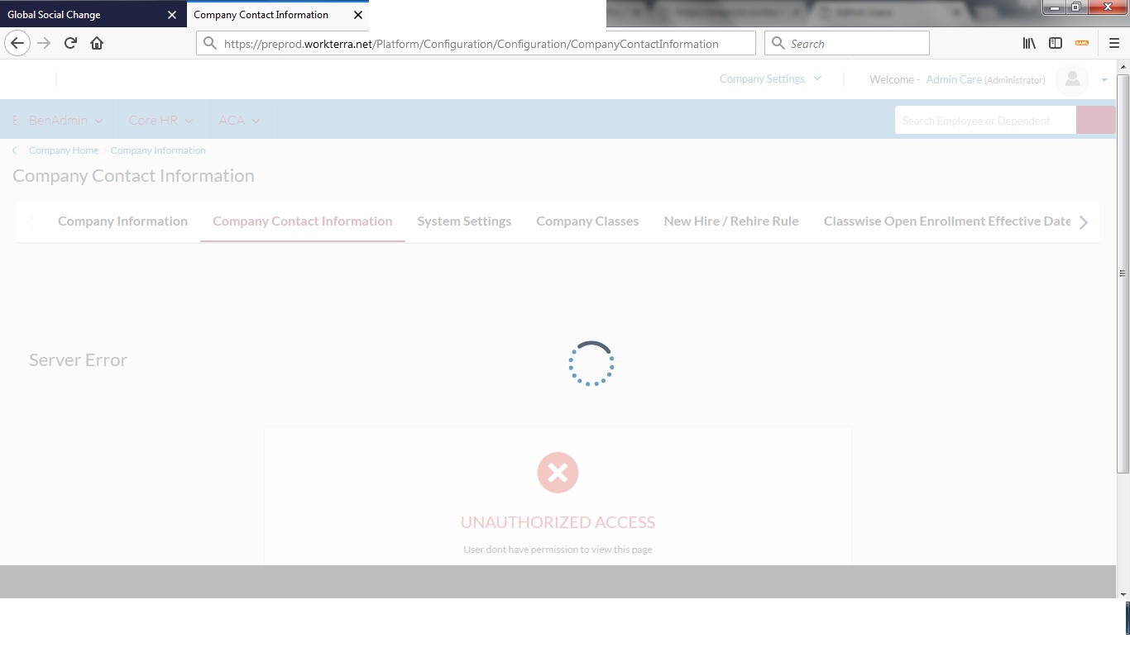Follow the Company Home breadcrumb link

64,150
